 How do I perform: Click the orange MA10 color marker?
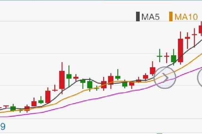pos(171,17)
